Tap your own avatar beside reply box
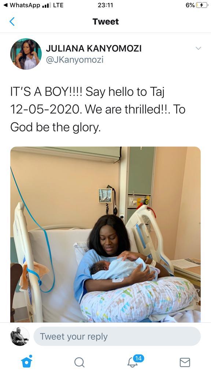The width and height of the screenshot is (211, 375). pos(20,336)
